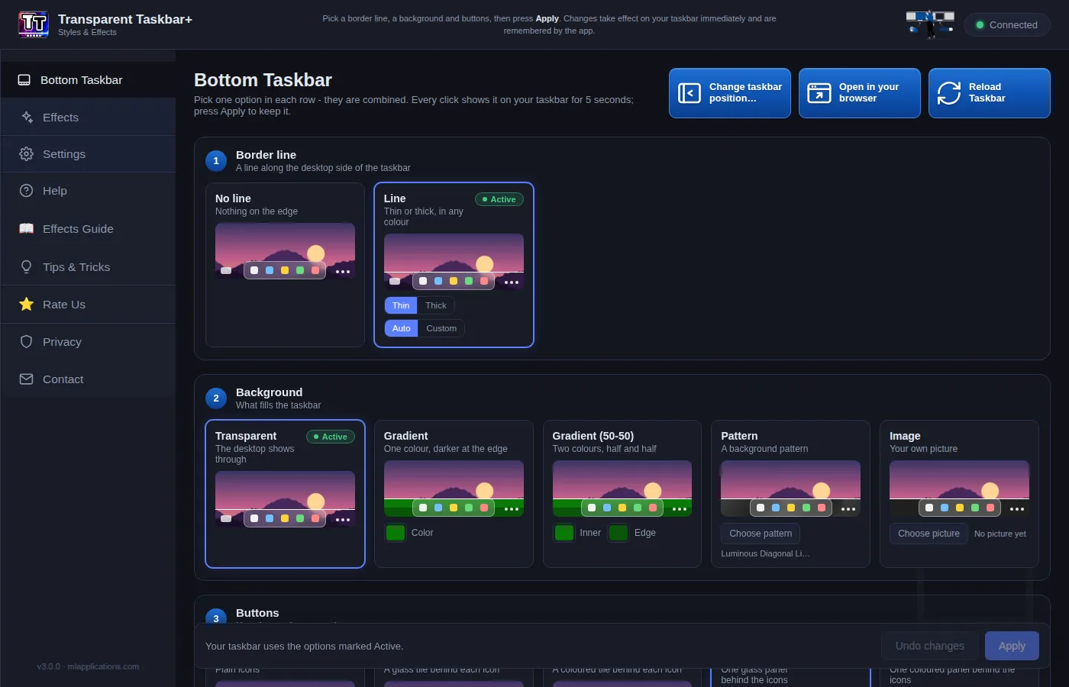Viewport: 1069px width, 687px height.
Task: Click the Tips & Tricks lightbulb icon
Action: pos(27,267)
